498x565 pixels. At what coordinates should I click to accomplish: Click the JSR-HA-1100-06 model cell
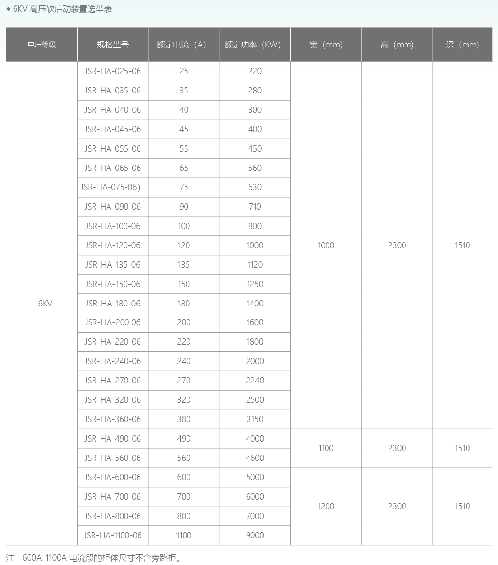112,535
